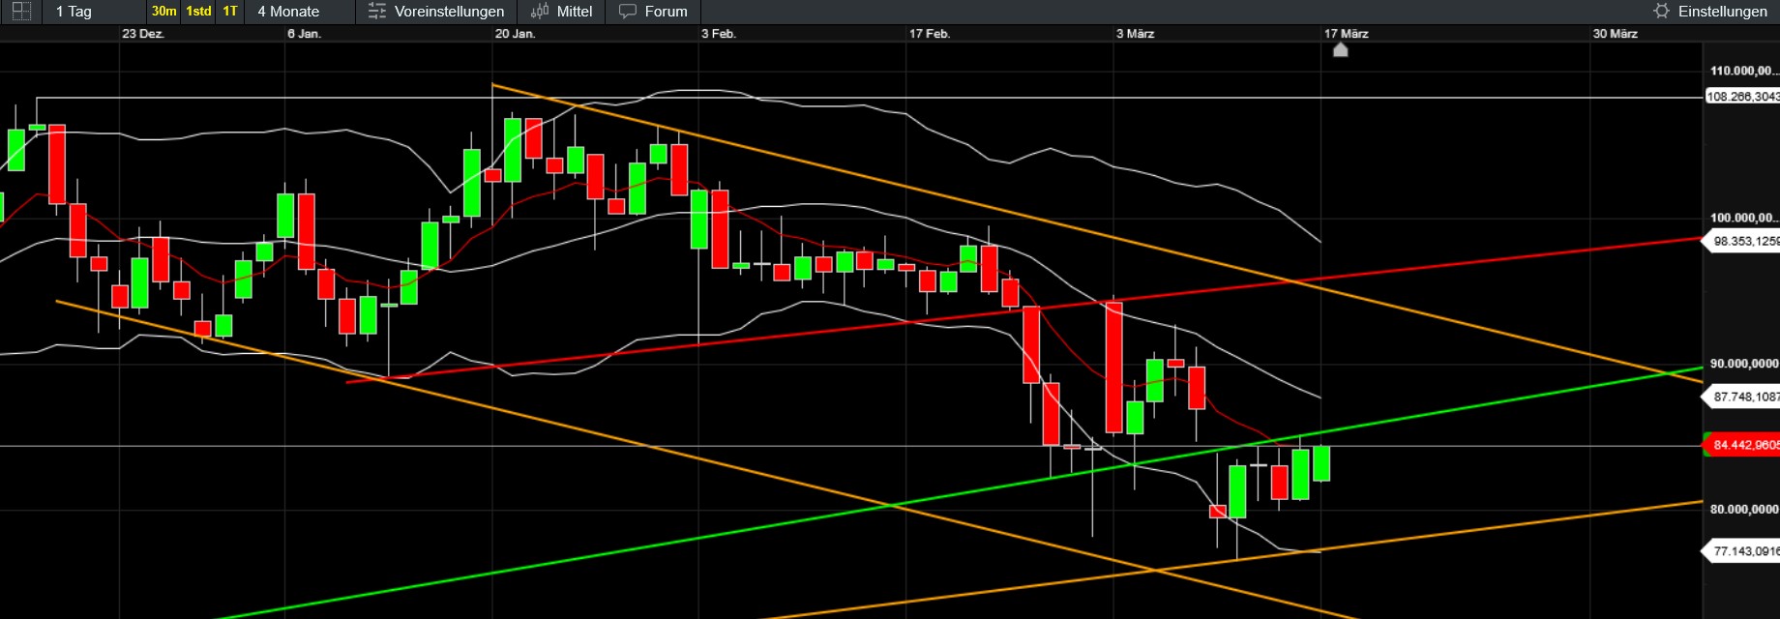Click the 80.000,0000 price axis label
This screenshot has width=1780, height=619.
pos(1744,509)
